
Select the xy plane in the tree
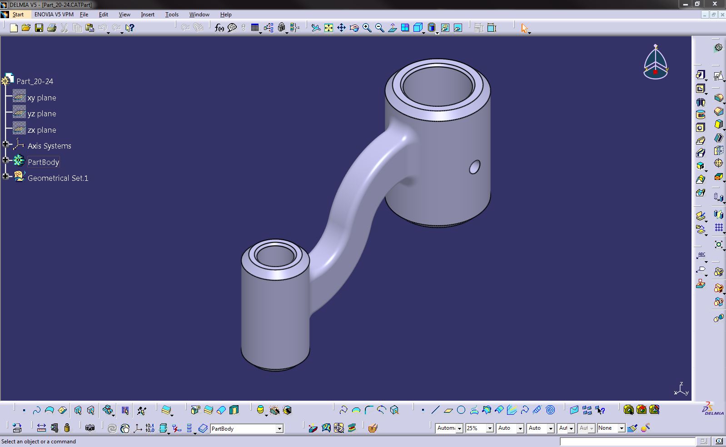(42, 98)
